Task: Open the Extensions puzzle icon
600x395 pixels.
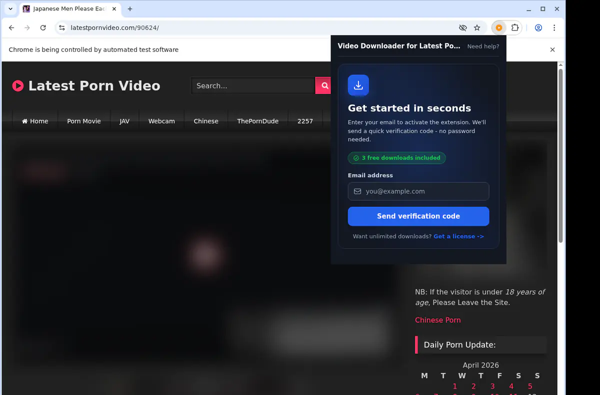Action: click(514, 28)
